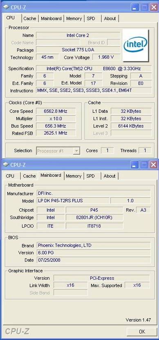Open Cache tab in lower window
The width and height of the screenshot is (159, 340).
(29, 176)
